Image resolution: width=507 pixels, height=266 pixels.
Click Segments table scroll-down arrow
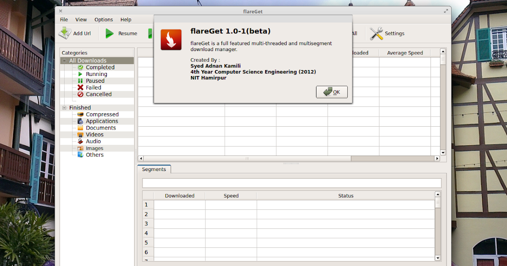point(438,258)
